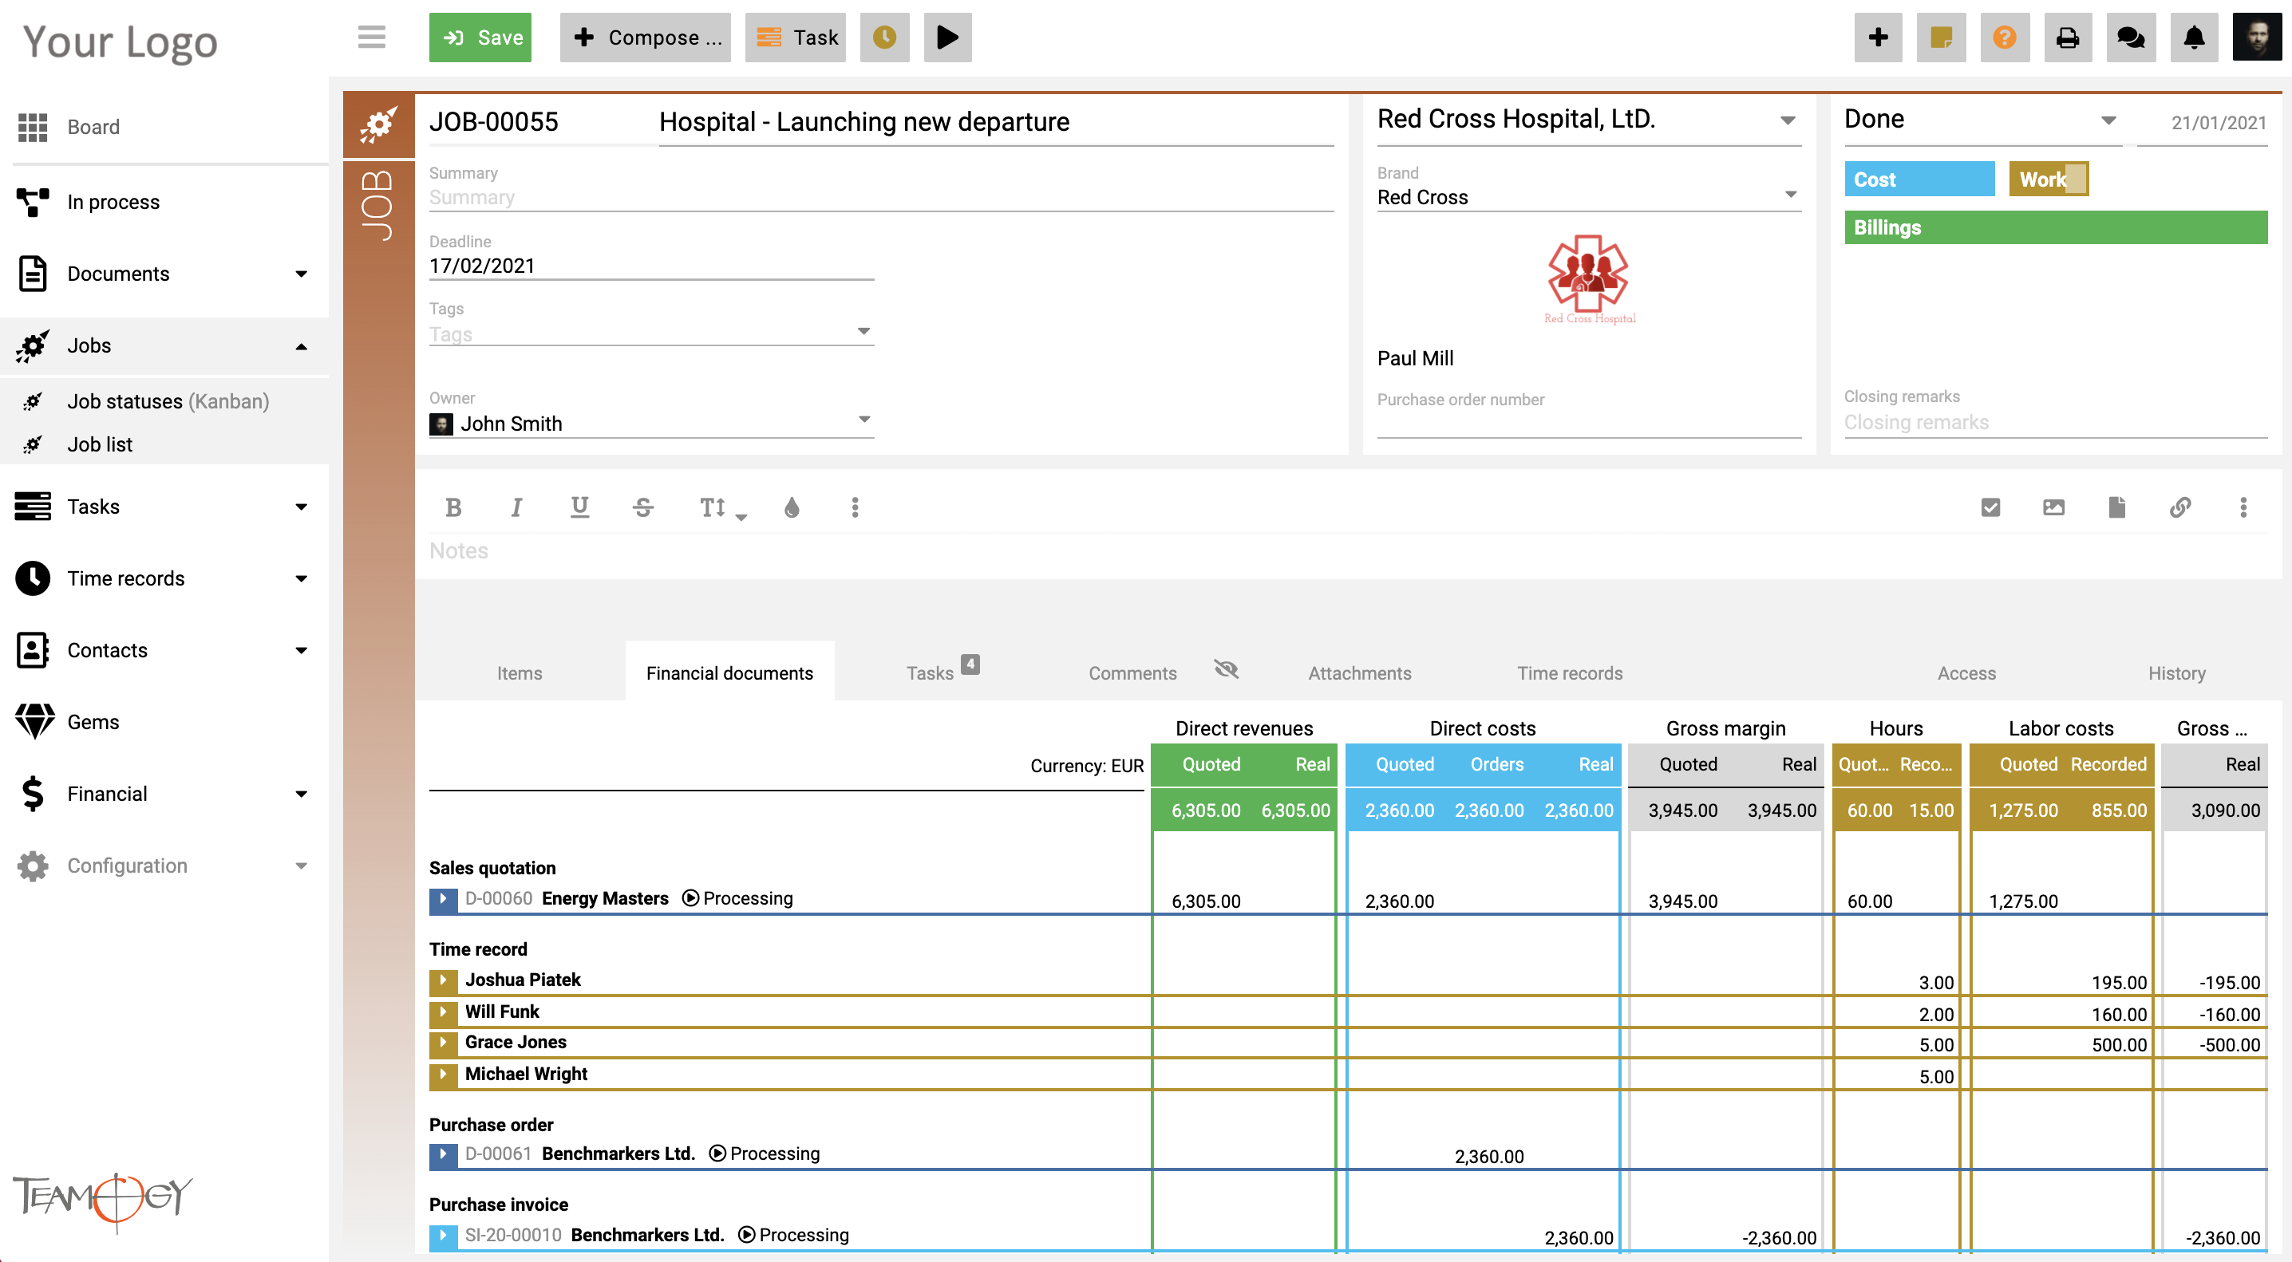Expand the Financial sidebar section
Image resolution: width=2292 pixels, height=1262 pixels.
164,793
